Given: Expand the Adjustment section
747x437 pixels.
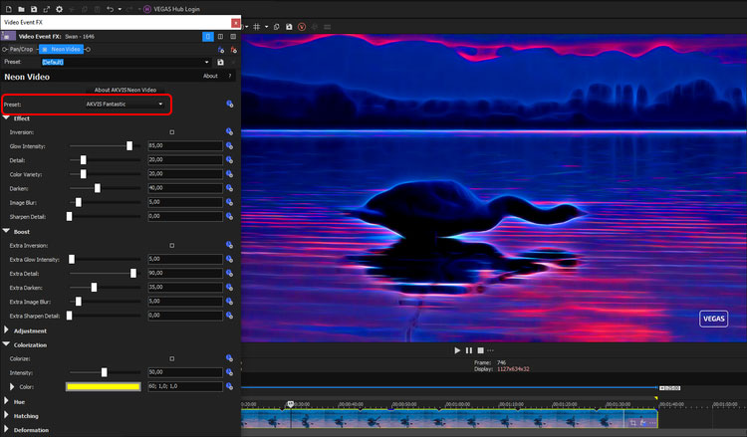Looking at the screenshot, I should pyautogui.click(x=6, y=330).
